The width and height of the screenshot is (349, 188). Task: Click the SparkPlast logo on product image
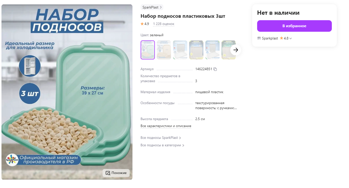point(12,160)
